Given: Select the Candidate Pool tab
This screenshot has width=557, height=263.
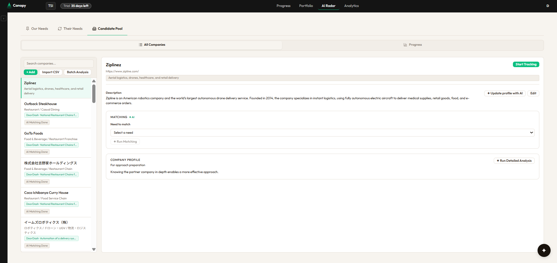Looking at the screenshot, I should [107, 29].
